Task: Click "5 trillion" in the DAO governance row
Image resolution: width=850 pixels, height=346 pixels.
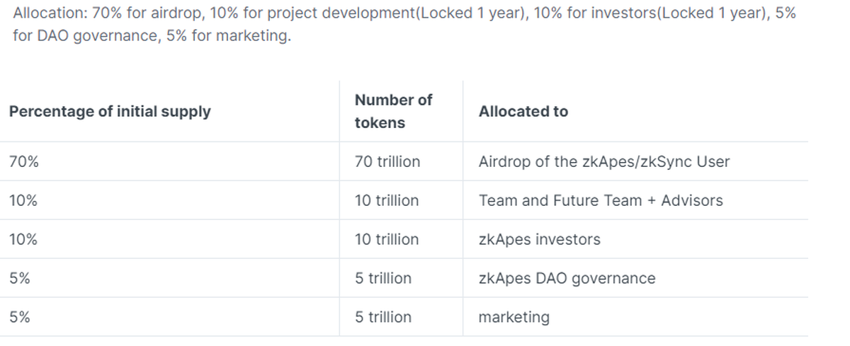Action: [x=383, y=279]
